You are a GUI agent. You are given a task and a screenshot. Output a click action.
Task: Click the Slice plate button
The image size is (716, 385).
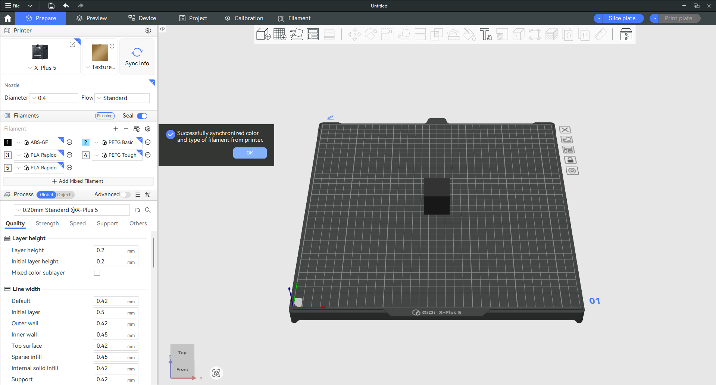[622, 18]
